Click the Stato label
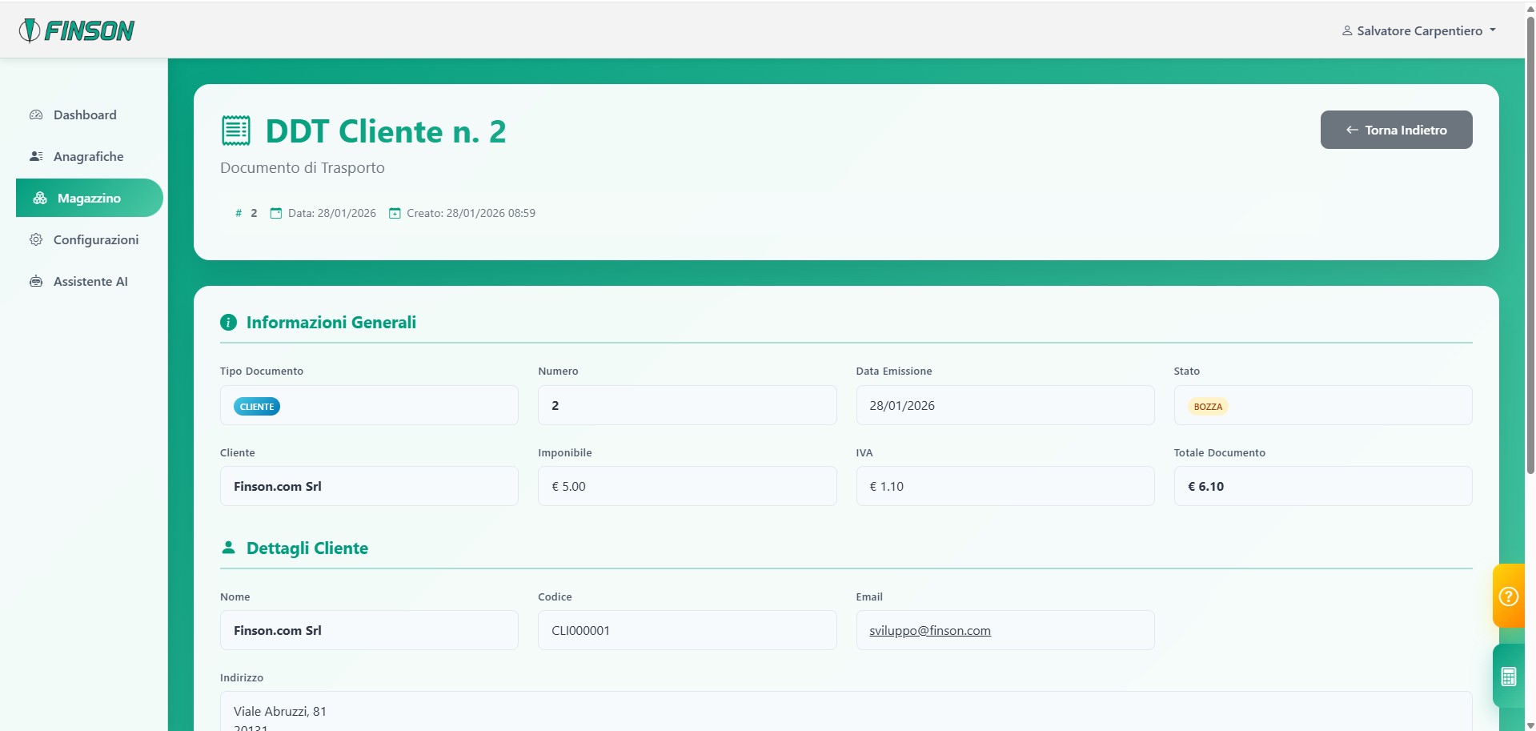1536x731 pixels. (x=1187, y=371)
